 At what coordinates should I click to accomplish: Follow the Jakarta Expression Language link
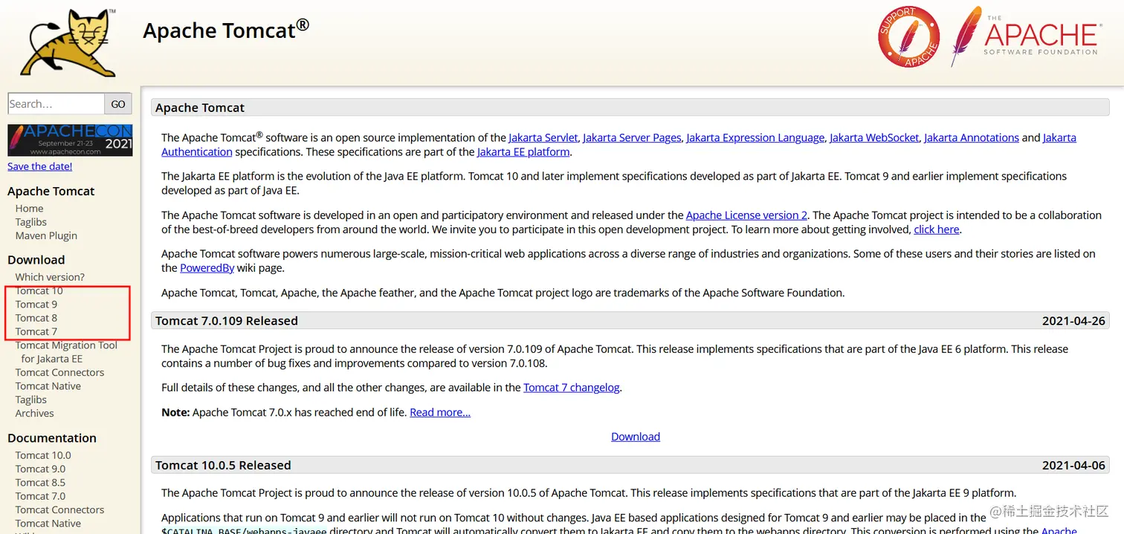(x=755, y=138)
